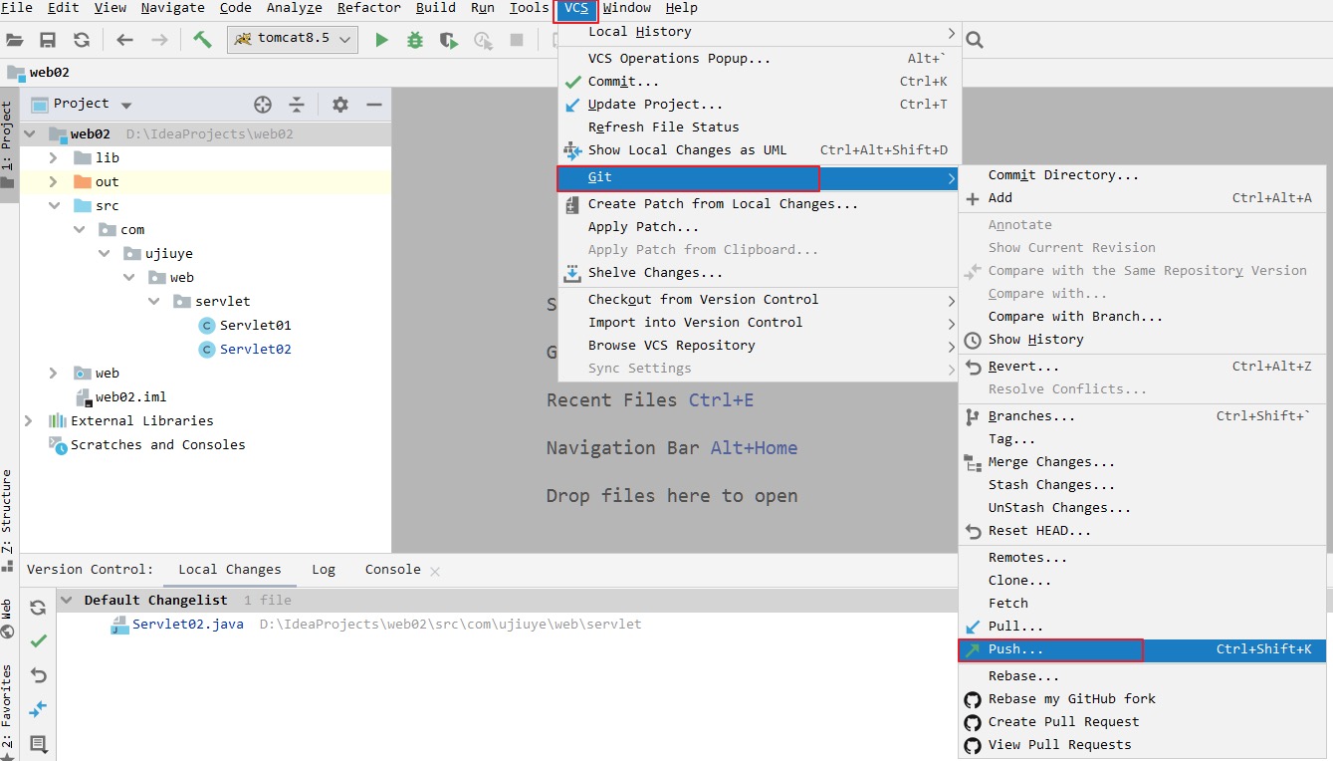Click the Build project hammer icon

click(203, 40)
